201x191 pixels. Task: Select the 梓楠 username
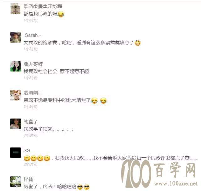tap(29, 179)
